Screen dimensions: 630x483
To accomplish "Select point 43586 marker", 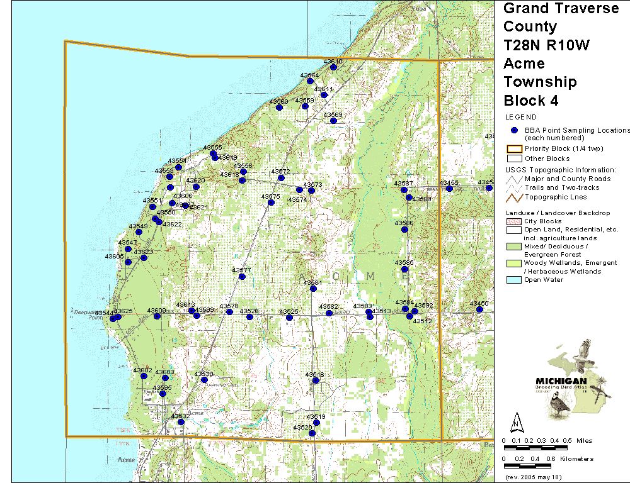I will click(x=404, y=230).
